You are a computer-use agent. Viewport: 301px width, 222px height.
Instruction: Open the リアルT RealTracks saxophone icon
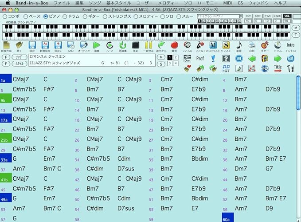(x=200, y=47)
